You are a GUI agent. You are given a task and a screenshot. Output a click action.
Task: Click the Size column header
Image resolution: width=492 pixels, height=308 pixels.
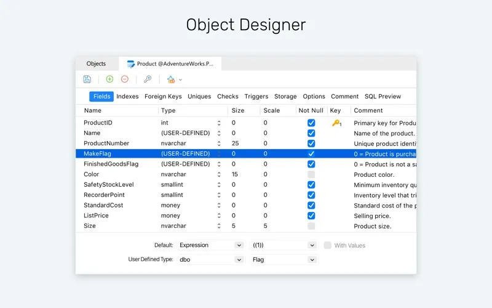238,111
